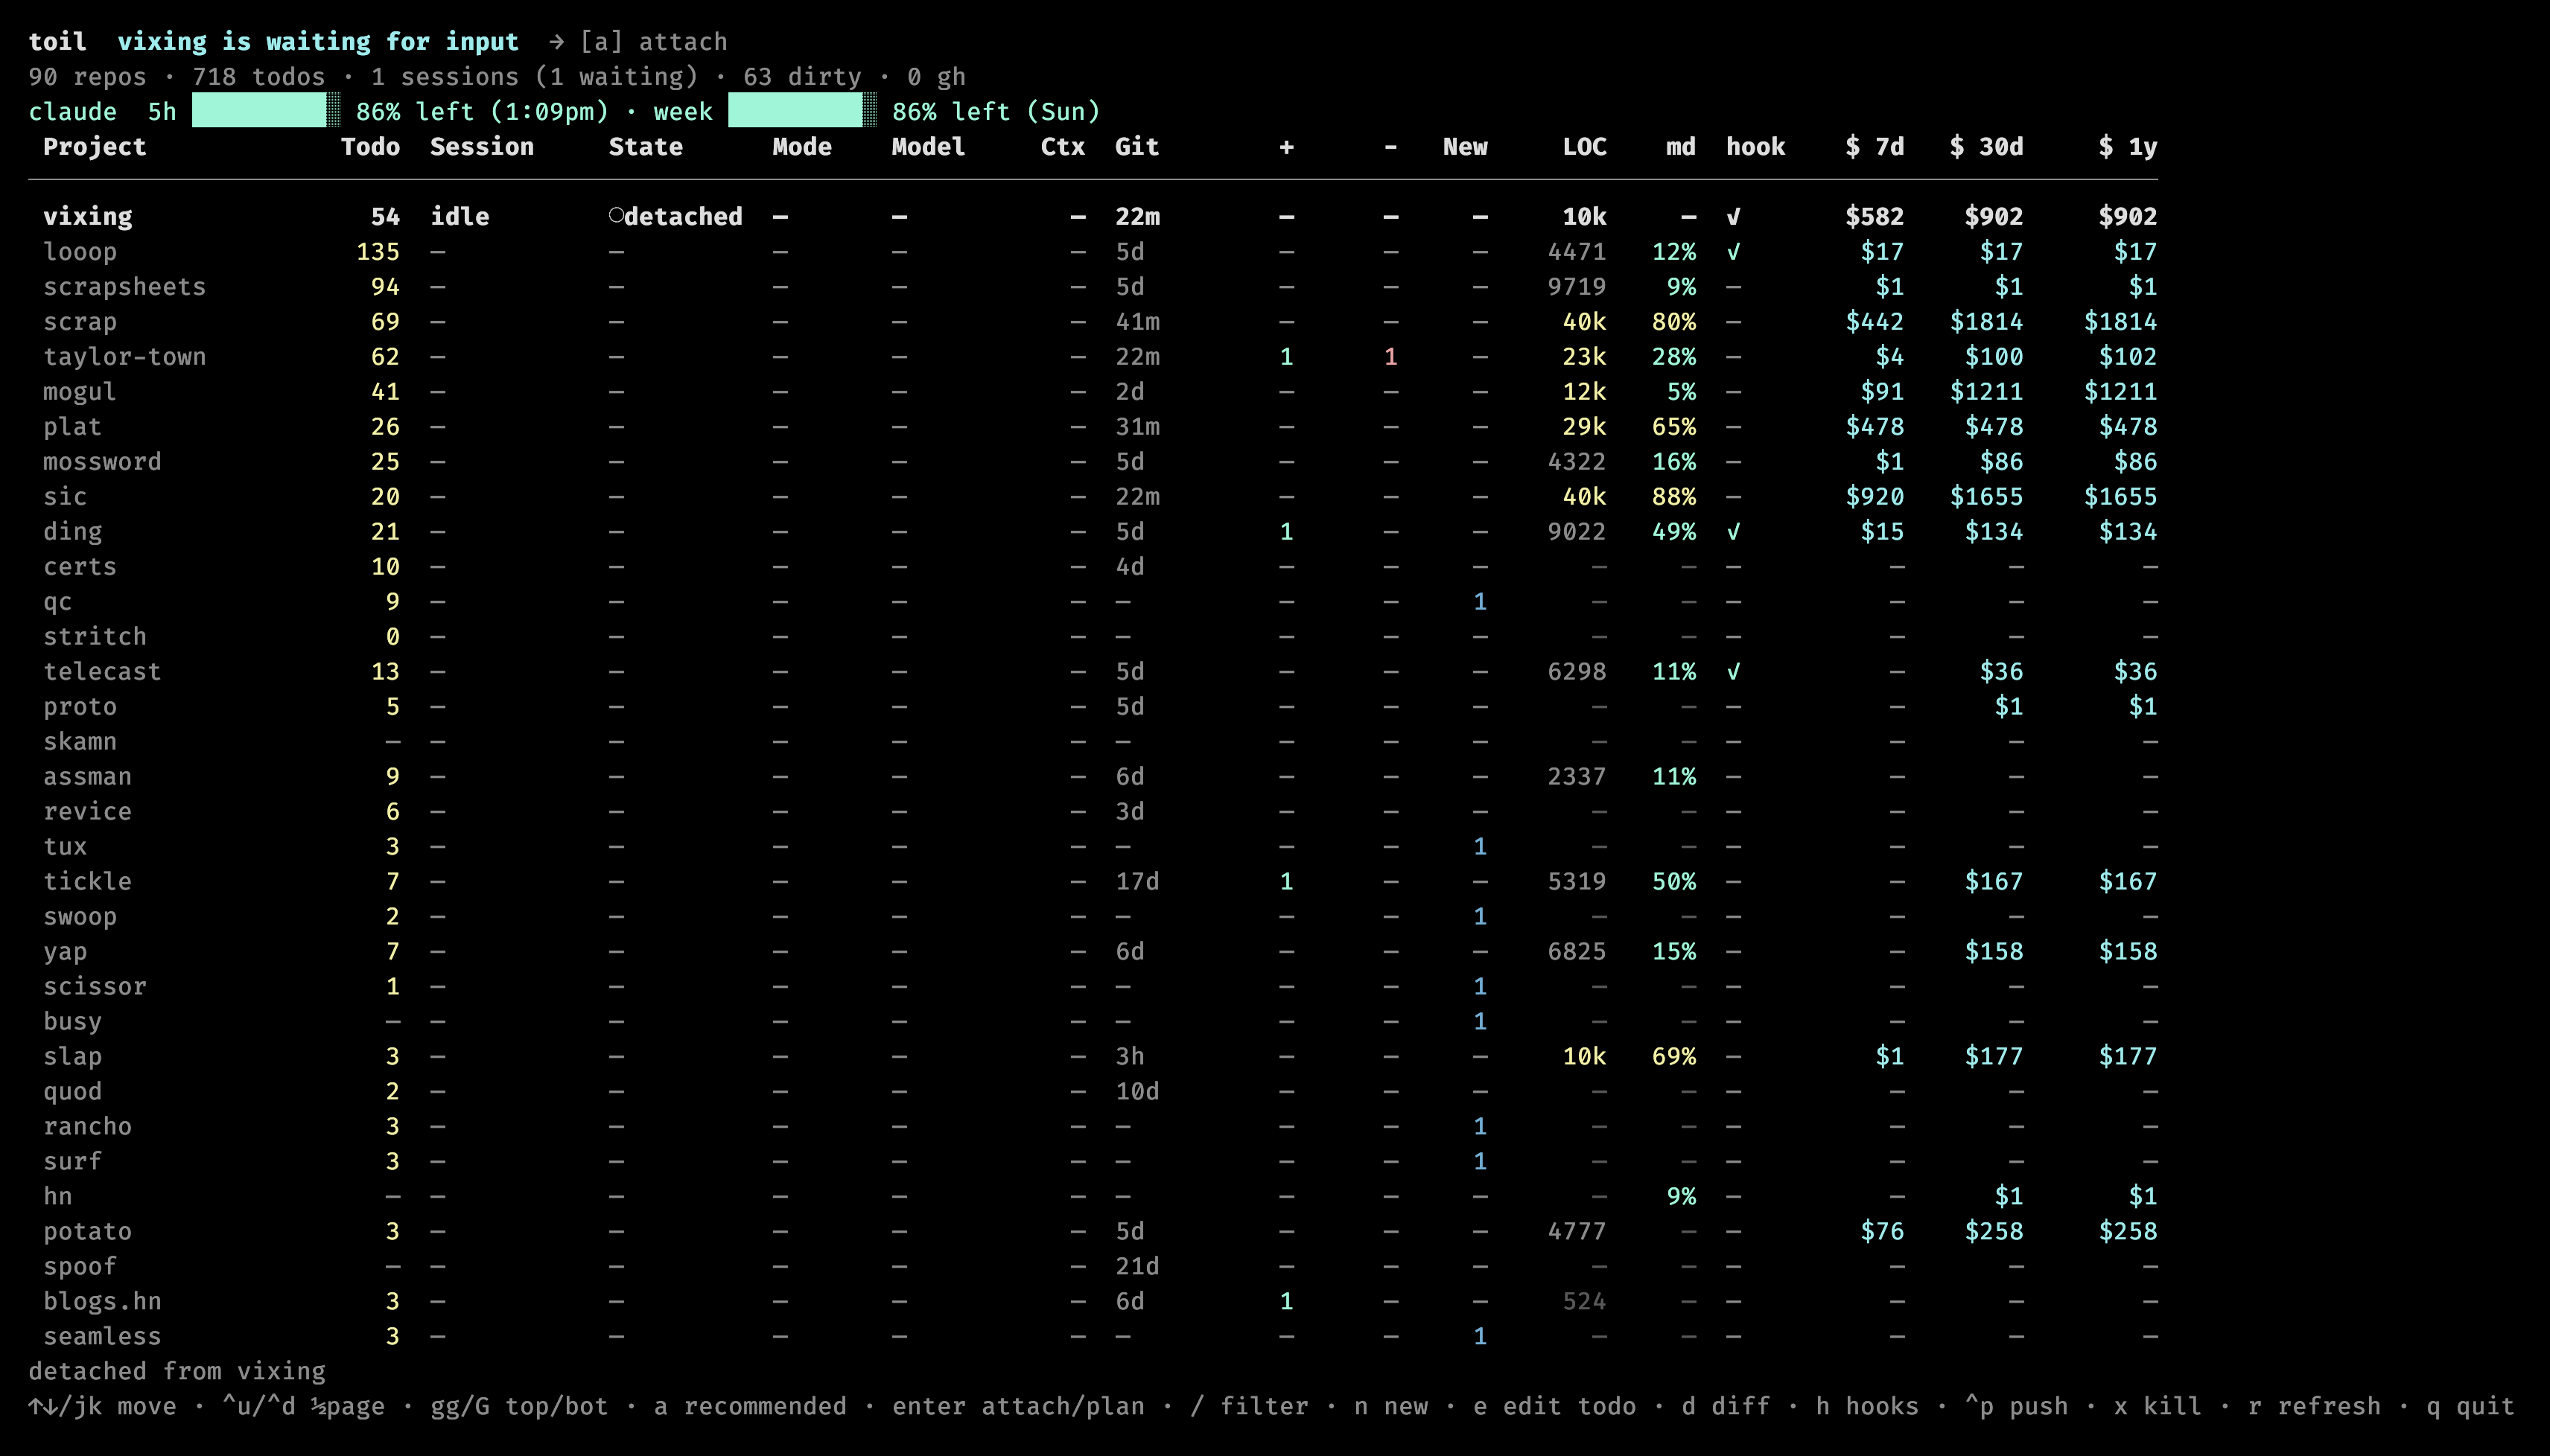The image size is (2550, 1456).
Task: Click the claude 5h usage bar
Action: coord(266,111)
